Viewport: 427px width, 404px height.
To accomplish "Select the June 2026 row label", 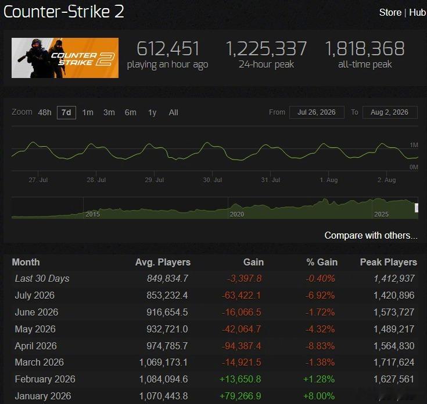I will [37, 313].
